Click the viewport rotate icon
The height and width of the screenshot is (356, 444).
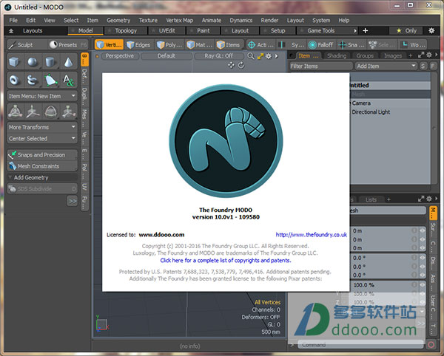coord(241,65)
